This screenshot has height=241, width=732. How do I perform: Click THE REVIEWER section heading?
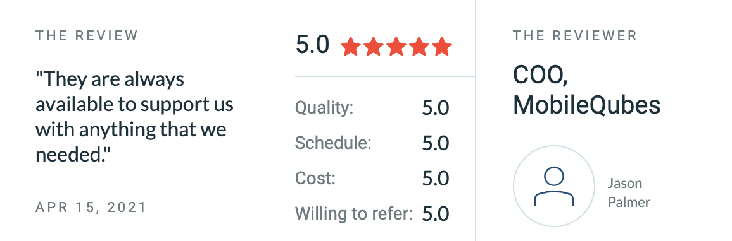[575, 36]
